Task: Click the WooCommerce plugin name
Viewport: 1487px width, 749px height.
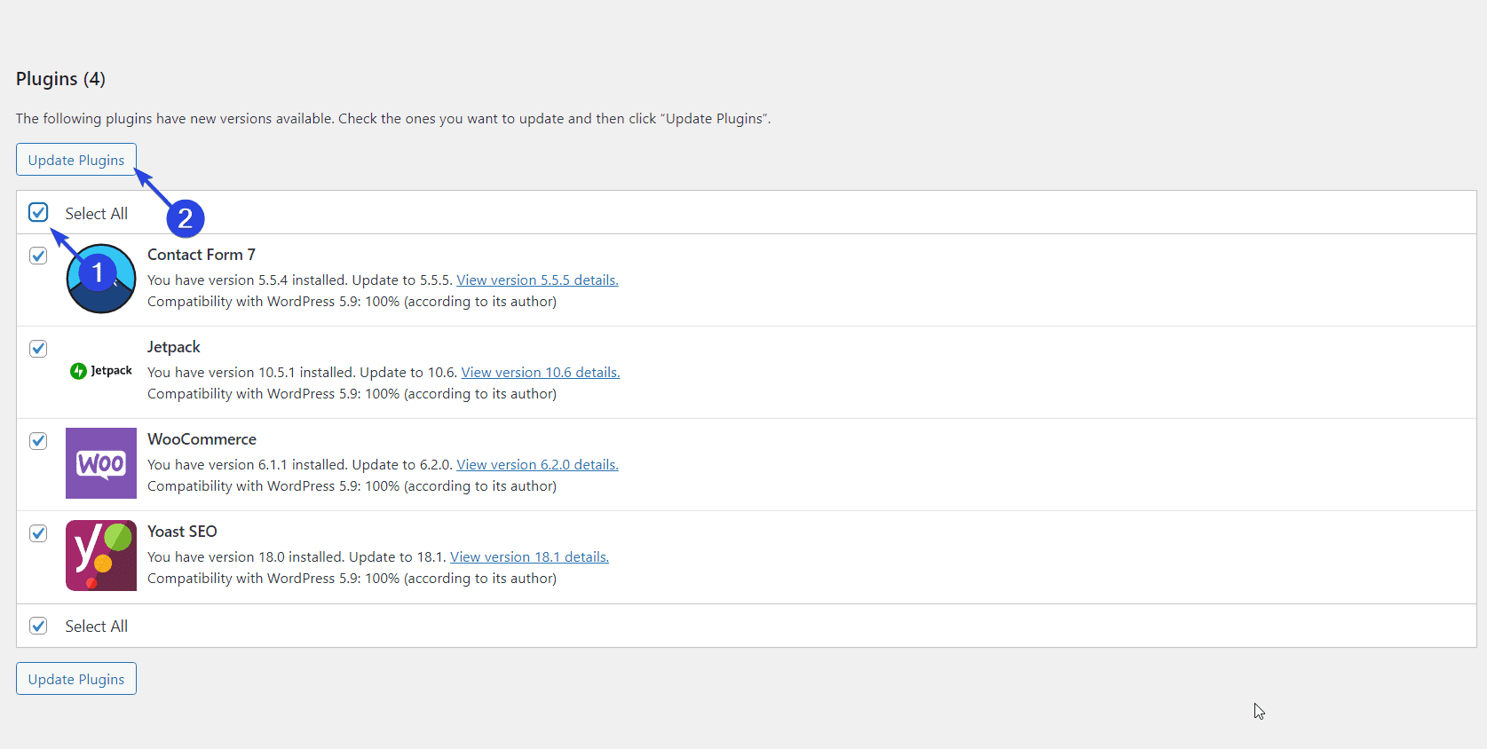Action: (202, 439)
